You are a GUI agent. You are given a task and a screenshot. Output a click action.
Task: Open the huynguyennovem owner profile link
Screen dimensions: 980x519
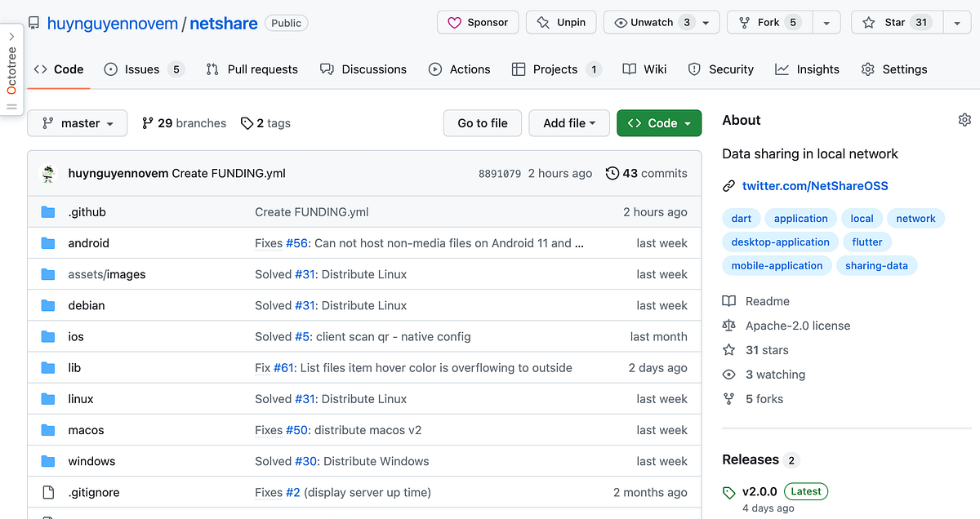click(113, 24)
